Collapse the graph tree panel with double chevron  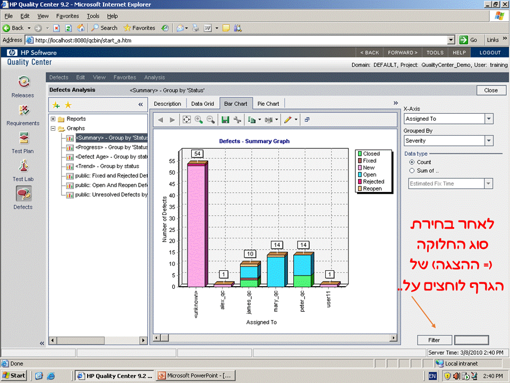click(140, 105)
